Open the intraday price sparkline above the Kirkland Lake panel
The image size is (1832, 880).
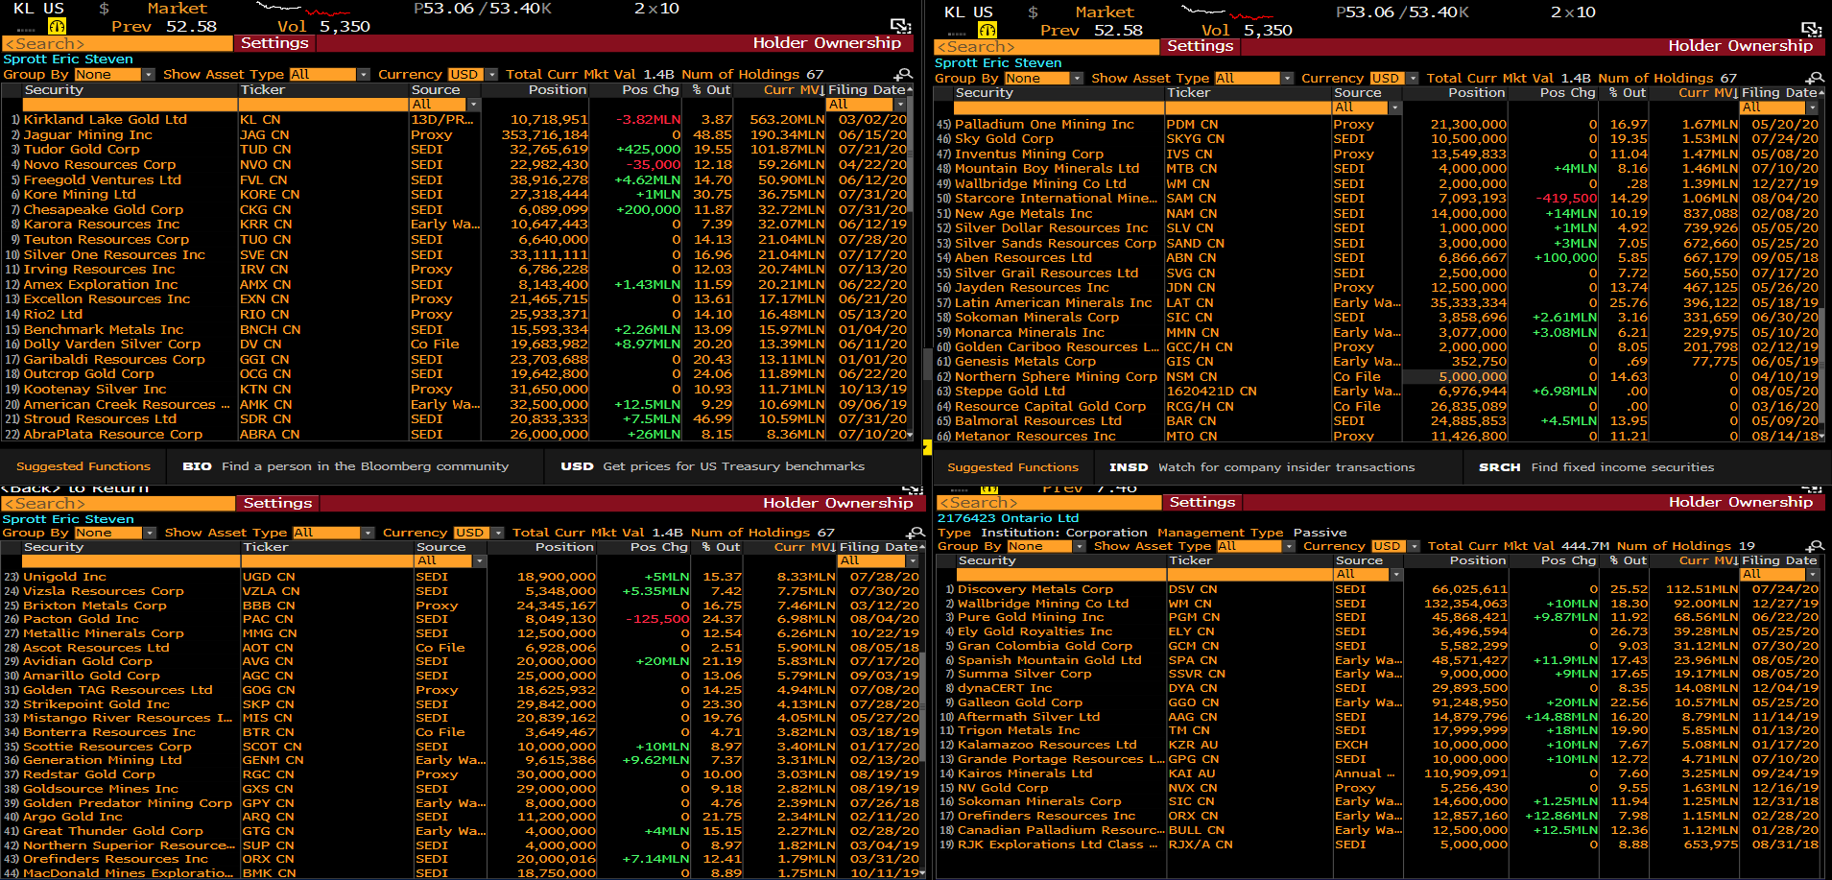[302, 11]
